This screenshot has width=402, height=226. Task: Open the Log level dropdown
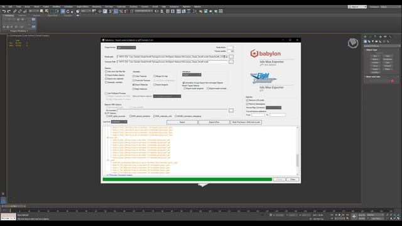tap(119, 122)
